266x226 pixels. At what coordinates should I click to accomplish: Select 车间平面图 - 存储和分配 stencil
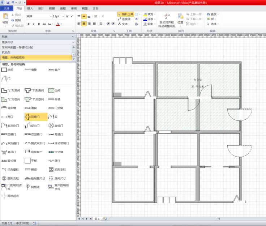[36, 47]
